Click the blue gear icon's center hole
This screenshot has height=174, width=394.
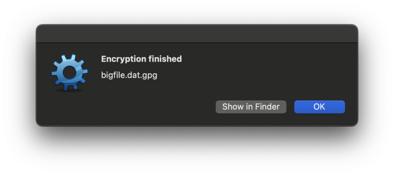pos(69,72)
